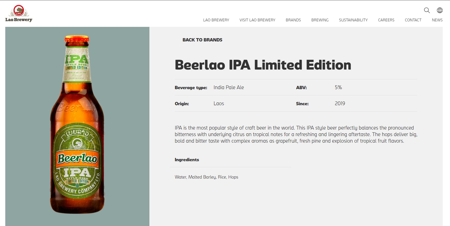The height and width of the screenshot is (226, 450).
Task: Open the CONTACT menu item
Action: point(413,20)
